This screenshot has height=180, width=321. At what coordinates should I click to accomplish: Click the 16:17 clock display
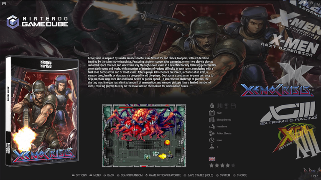pos(314,176)
